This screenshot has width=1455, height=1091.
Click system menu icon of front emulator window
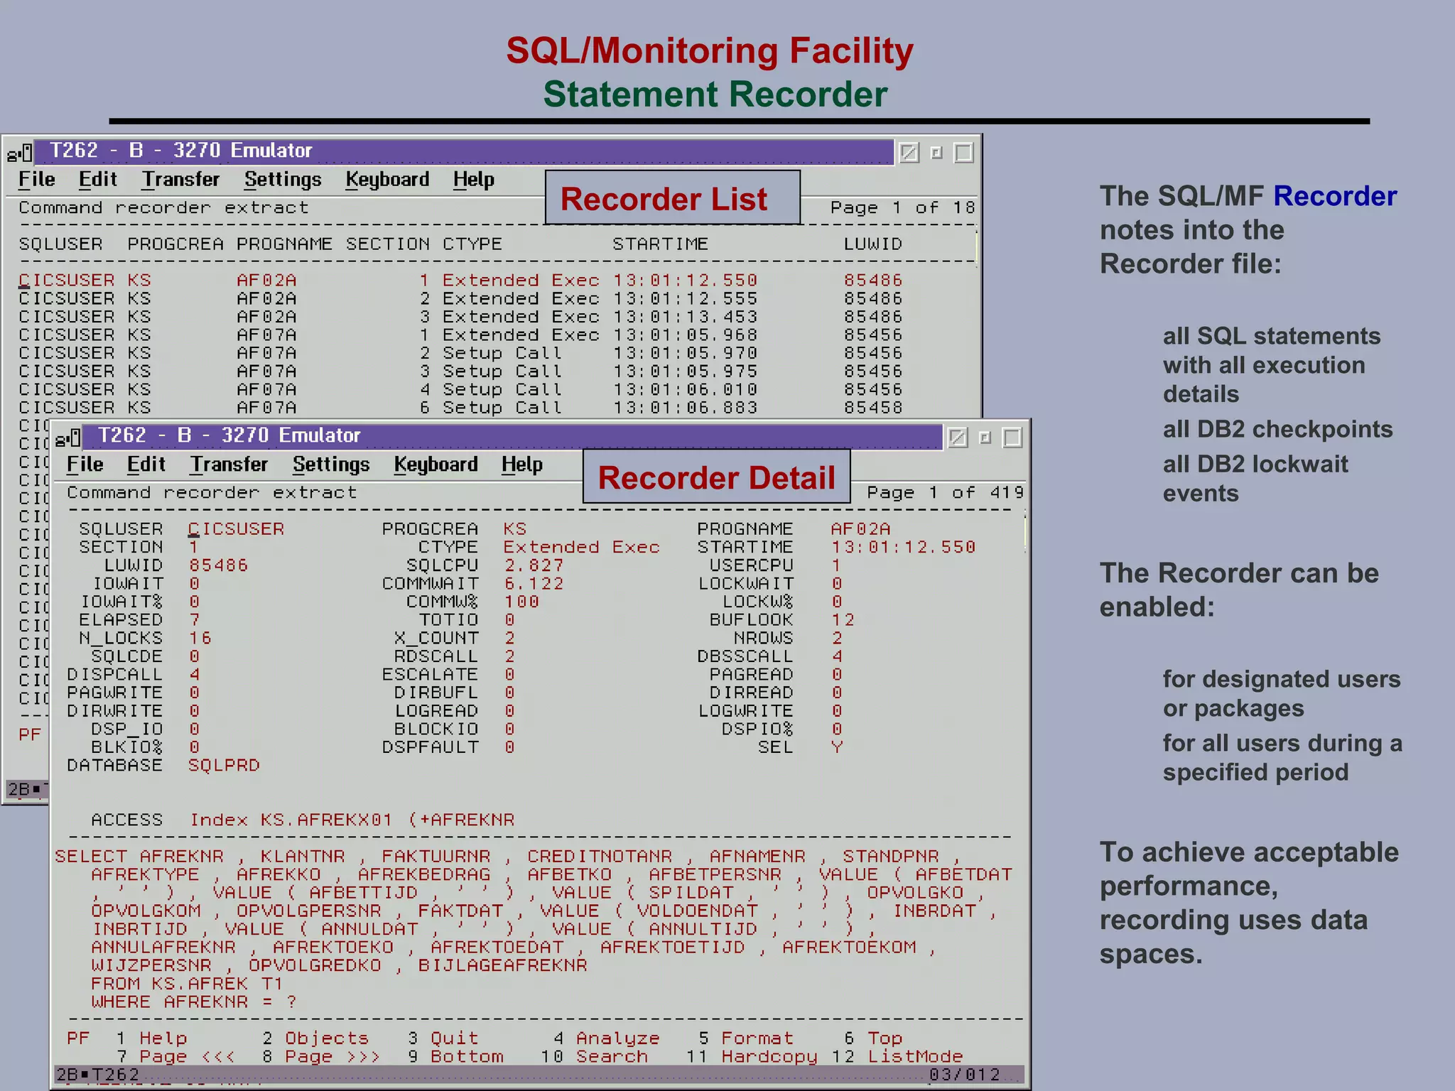point(67,438)
